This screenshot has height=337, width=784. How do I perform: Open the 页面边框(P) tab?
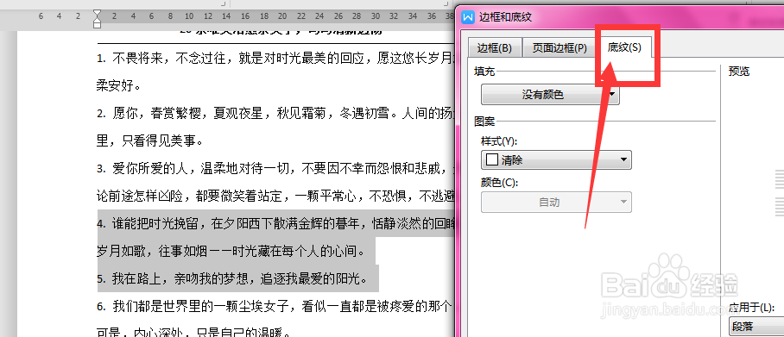(559, 48)
